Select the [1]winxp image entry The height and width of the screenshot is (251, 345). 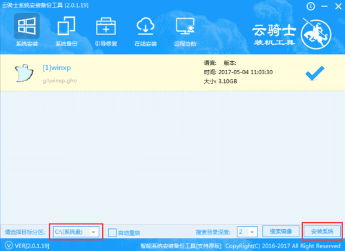tap(57, 67)
